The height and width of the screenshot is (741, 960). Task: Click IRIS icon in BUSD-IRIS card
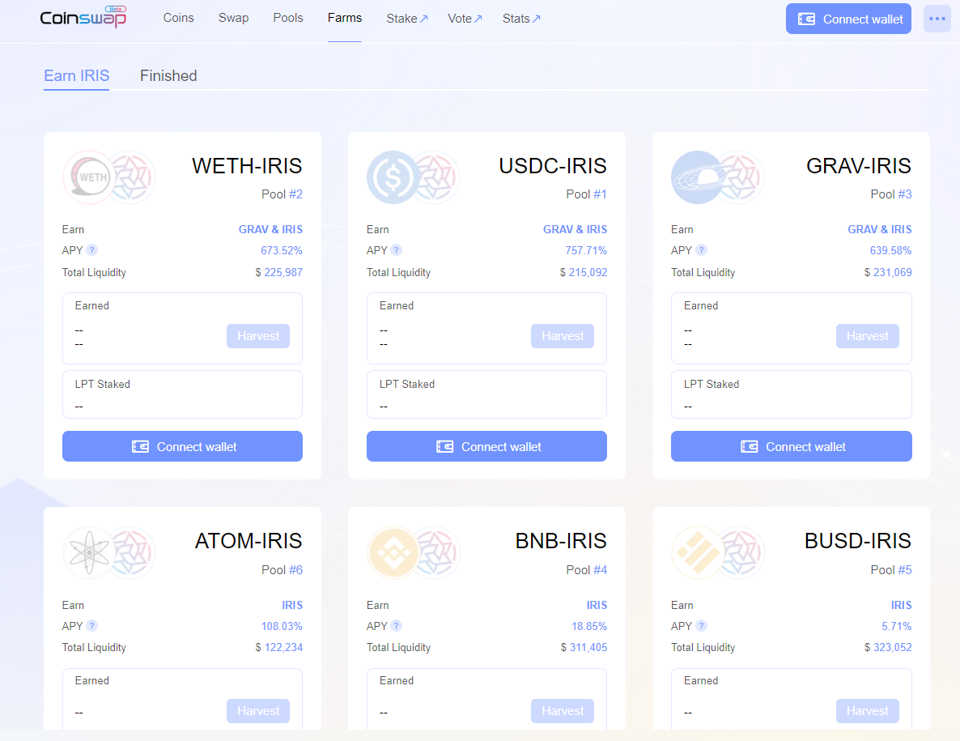[x=741, y=552]
